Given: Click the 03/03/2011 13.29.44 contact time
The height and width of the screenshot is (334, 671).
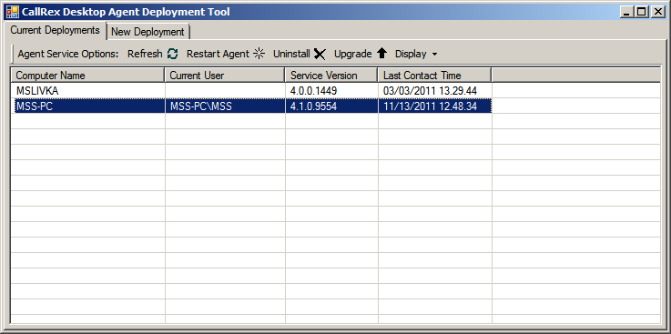Looking at the screenshot, I should (x=435, y=91).
